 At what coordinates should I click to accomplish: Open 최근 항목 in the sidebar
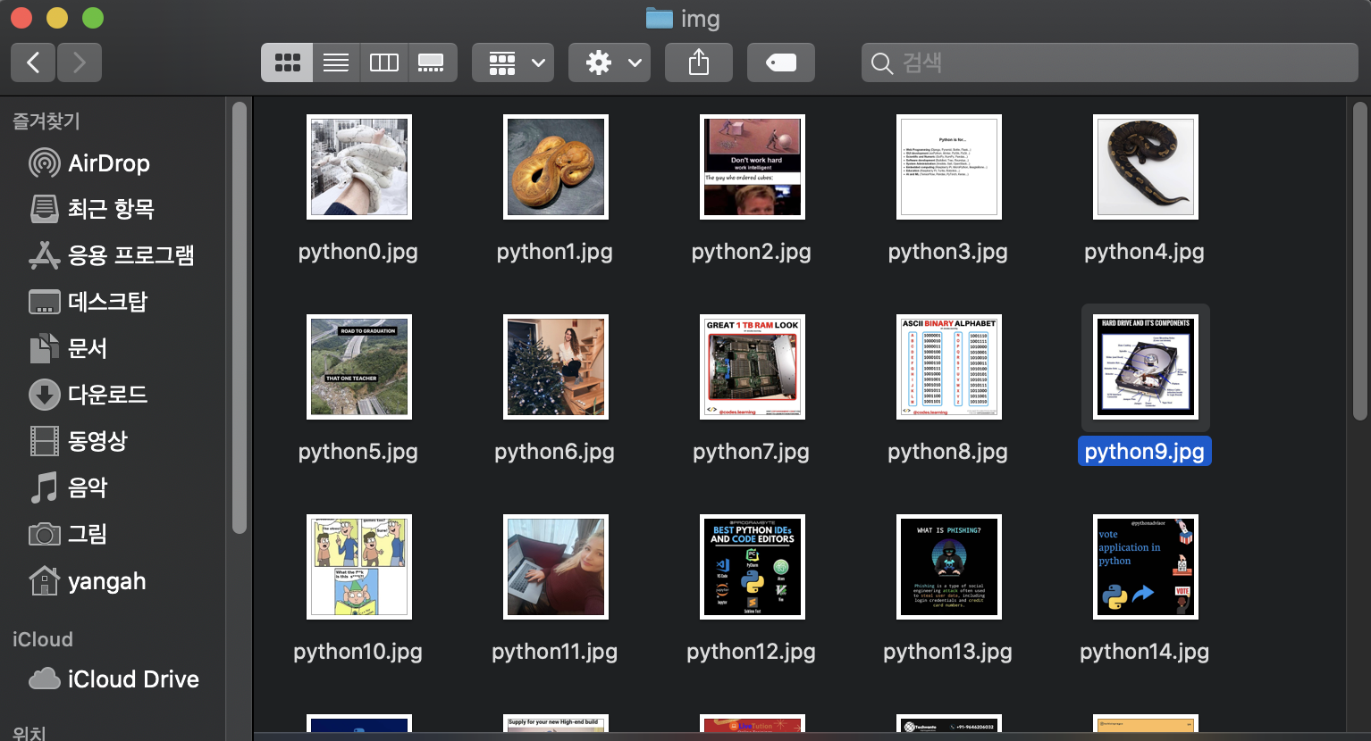pyautogui.click(x=111, y=209)
